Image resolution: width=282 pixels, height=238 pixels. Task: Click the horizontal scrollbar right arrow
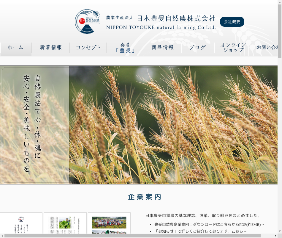pos(275,236)
